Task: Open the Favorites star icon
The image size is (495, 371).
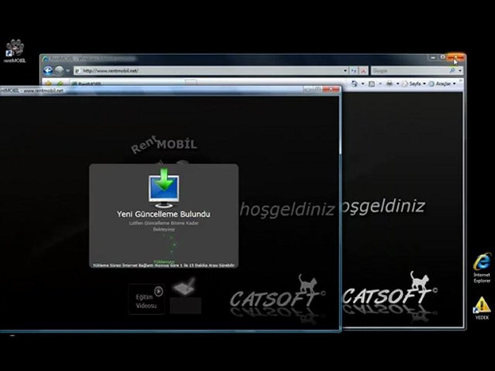Action: tap(48, 83)
